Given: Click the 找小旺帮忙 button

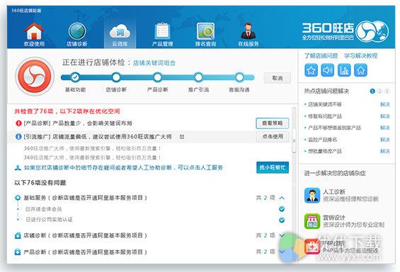Looking at the screenshot, I should point(273,167).
